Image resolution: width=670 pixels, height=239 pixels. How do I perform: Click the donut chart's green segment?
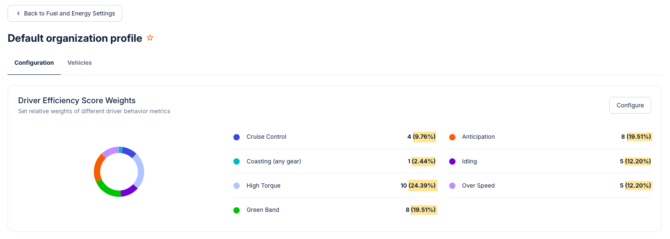tap(107, 190)
